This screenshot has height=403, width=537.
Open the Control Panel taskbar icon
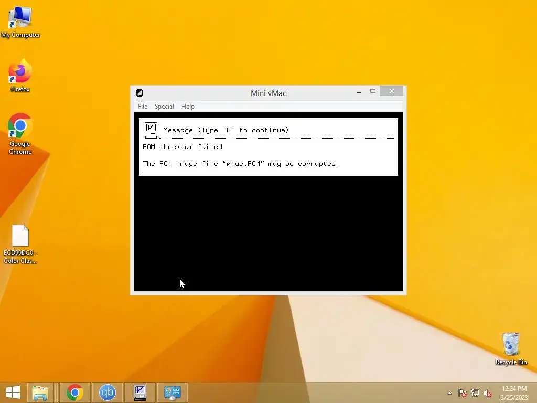click(x=172, y=393)
